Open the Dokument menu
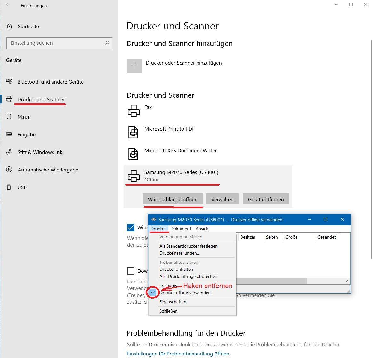The width and height of the screenshot is (373, 358). point(181,229)
